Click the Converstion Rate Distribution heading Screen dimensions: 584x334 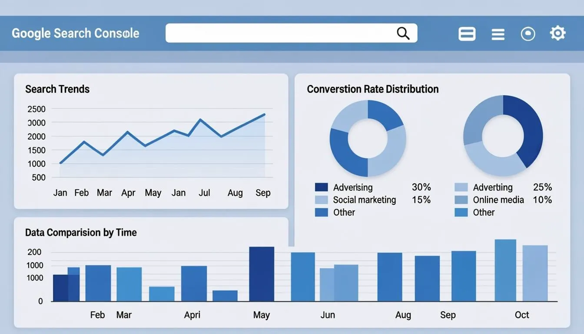373,89
